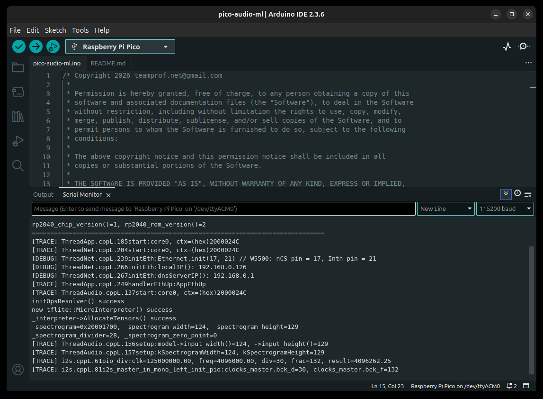The width and height of the screenshot is (543, 399).
Task: Open the Raspberry Pi Pico board selector
Action: [x=120, y=46]
